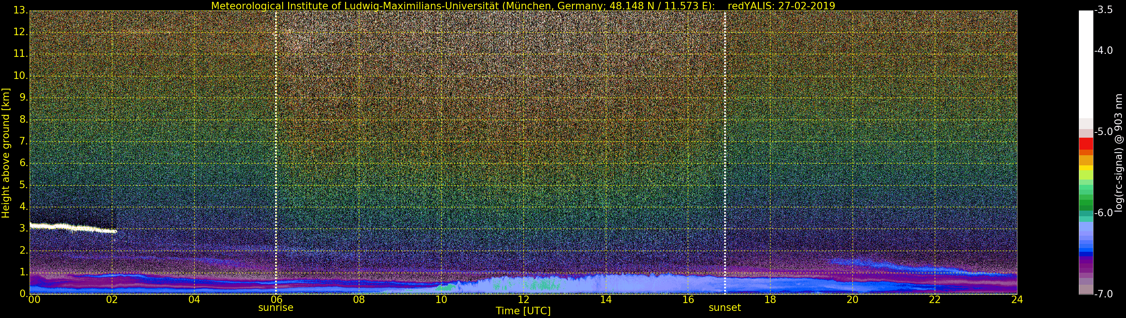Click the 'sunrise' label below the time axis
The height and width of the screenshot is (318, 1126).
276,308
